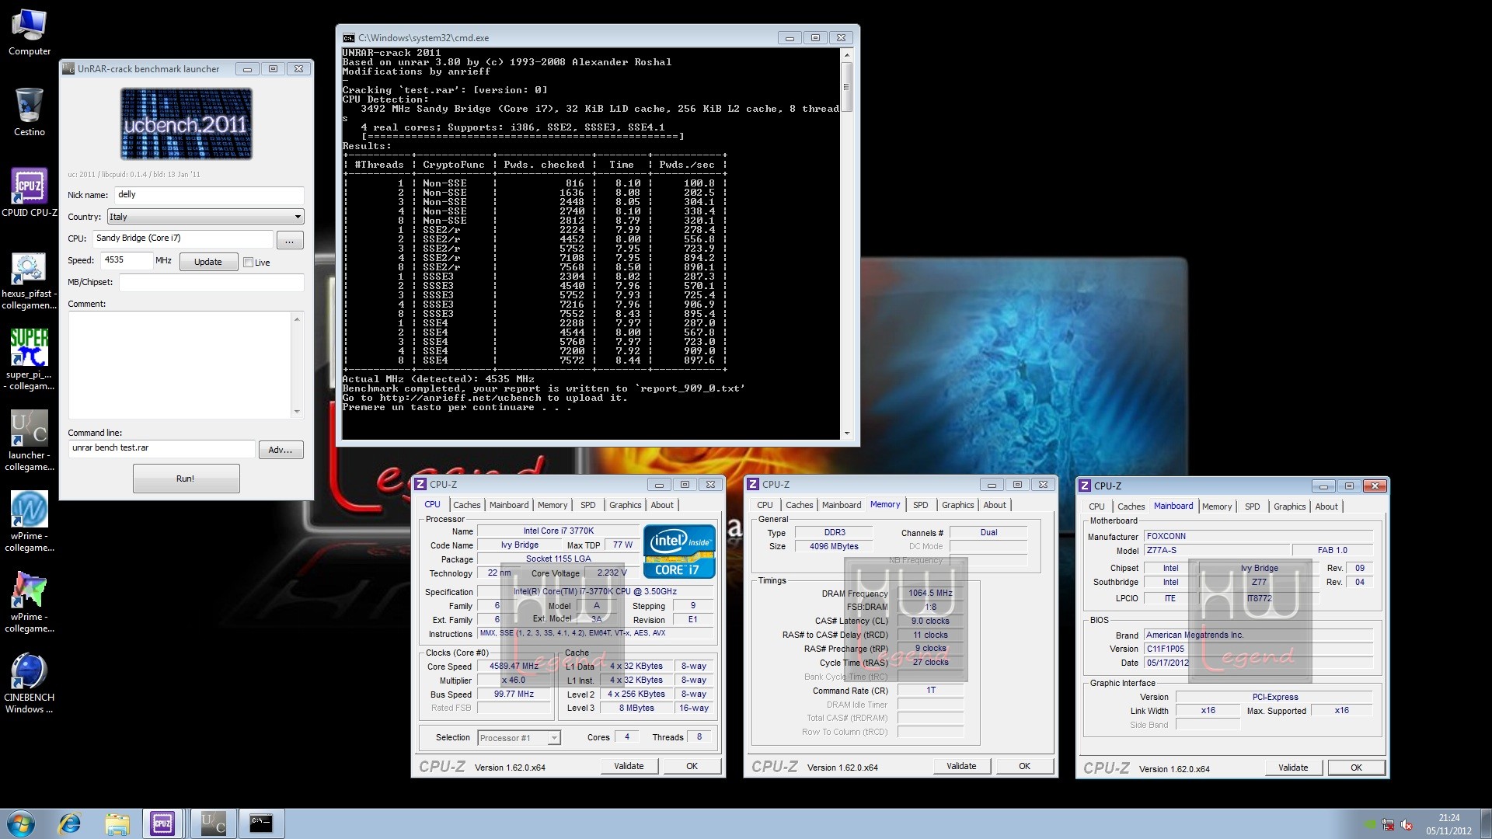Click the Z icon of Memory CPU-Z window
Screen dimensions: 1492x839
[x=753, y=484]
